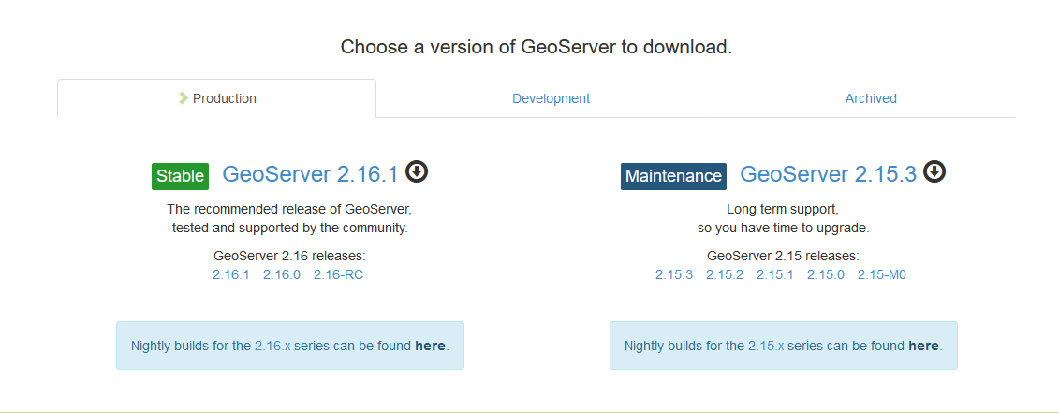1059x413 pixels.
Task: Open release 2.15.3 in the 2.15 list
Action: click(674, 275)
